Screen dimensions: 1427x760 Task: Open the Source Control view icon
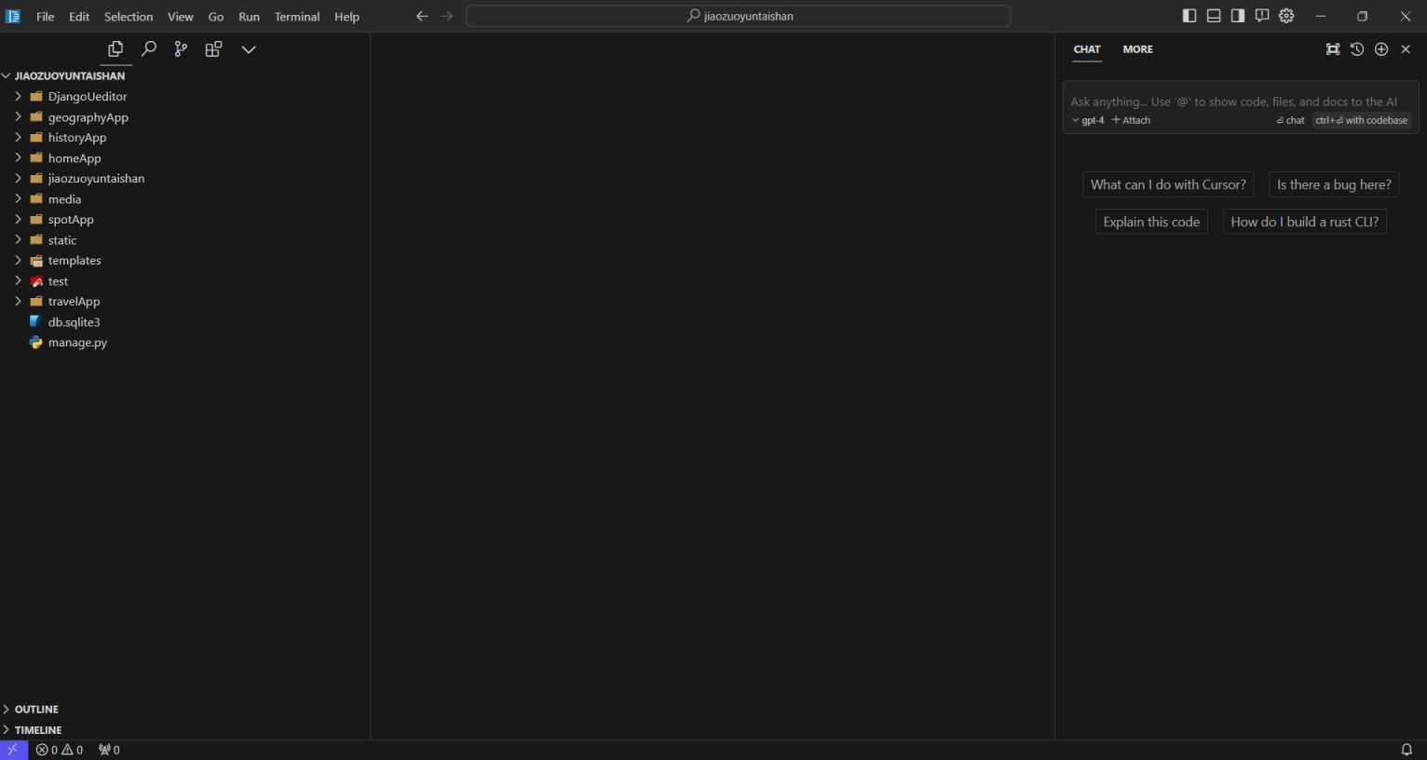(181, 49)
